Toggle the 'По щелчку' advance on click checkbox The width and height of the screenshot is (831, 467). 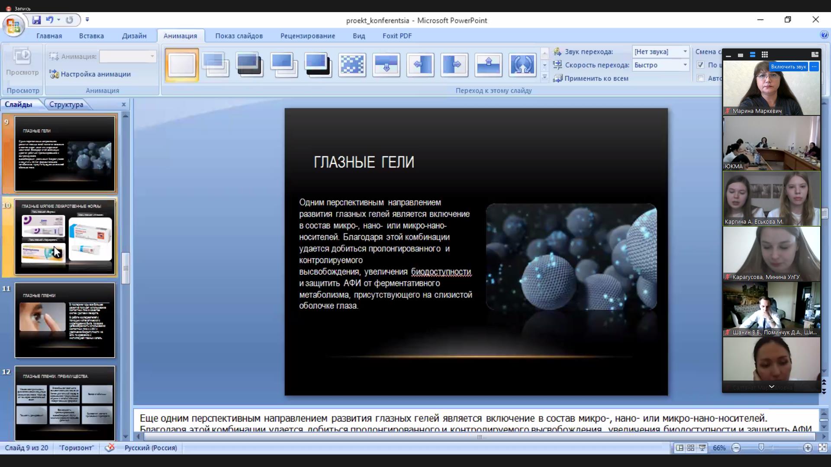tap(700, 65)
